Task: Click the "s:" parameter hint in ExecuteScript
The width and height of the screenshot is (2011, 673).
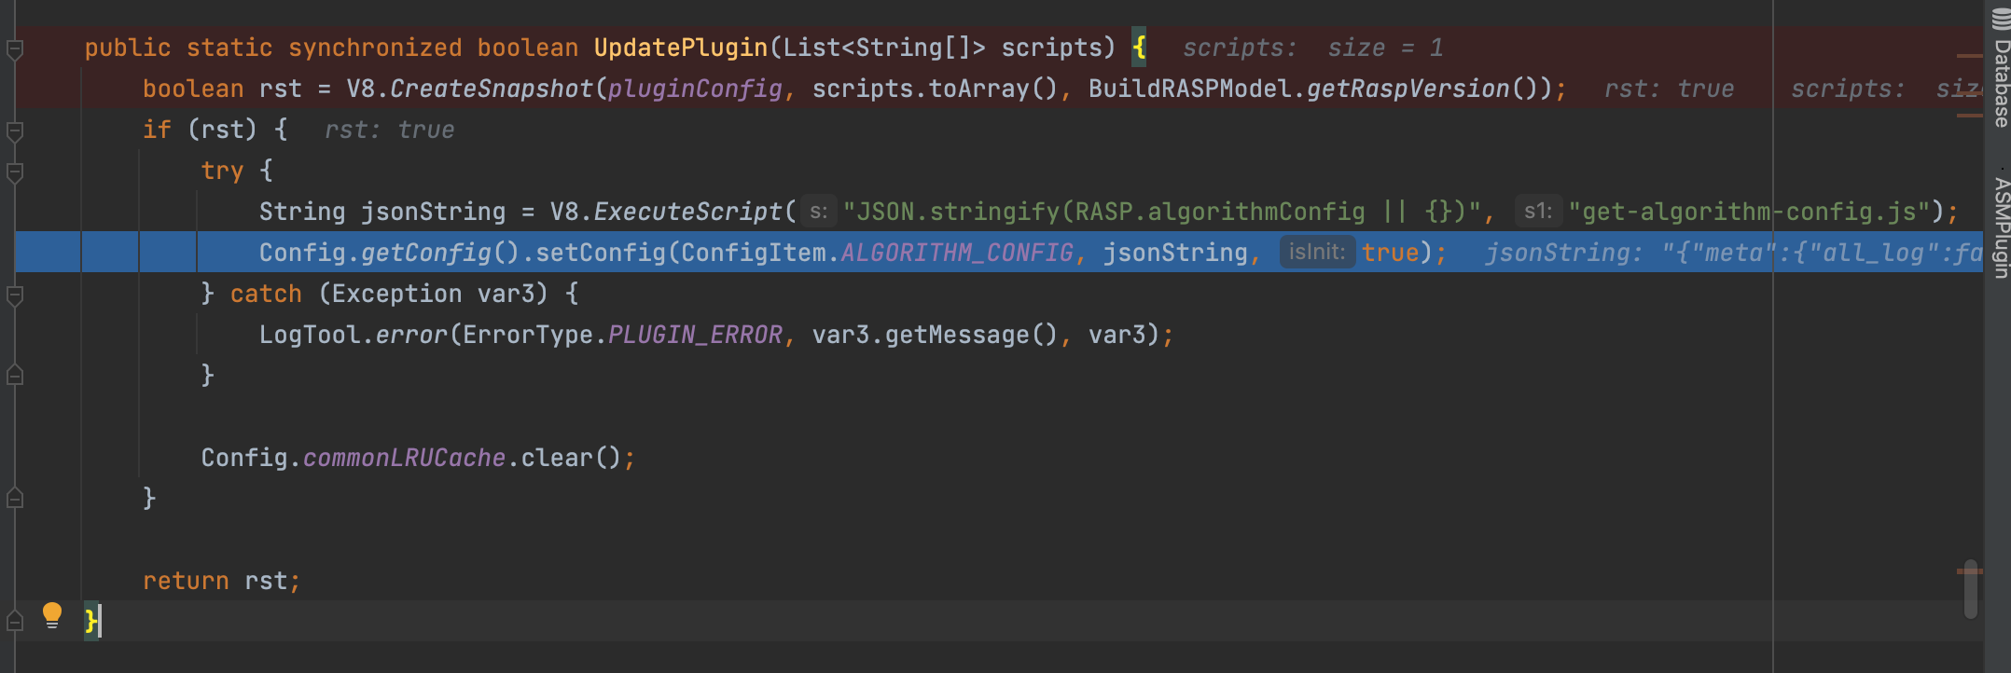Action: click(x=818, y=212)
